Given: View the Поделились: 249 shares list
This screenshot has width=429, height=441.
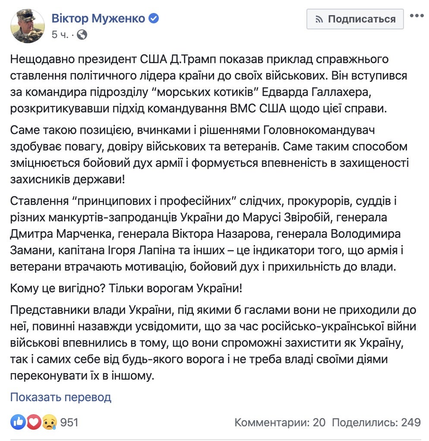Looking at the screenshot, I should point(376,422).
